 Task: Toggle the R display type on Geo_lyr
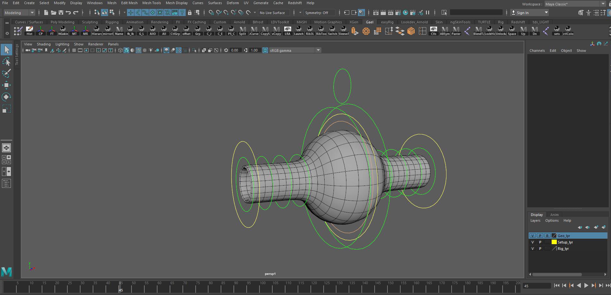[x=547, y=236]
